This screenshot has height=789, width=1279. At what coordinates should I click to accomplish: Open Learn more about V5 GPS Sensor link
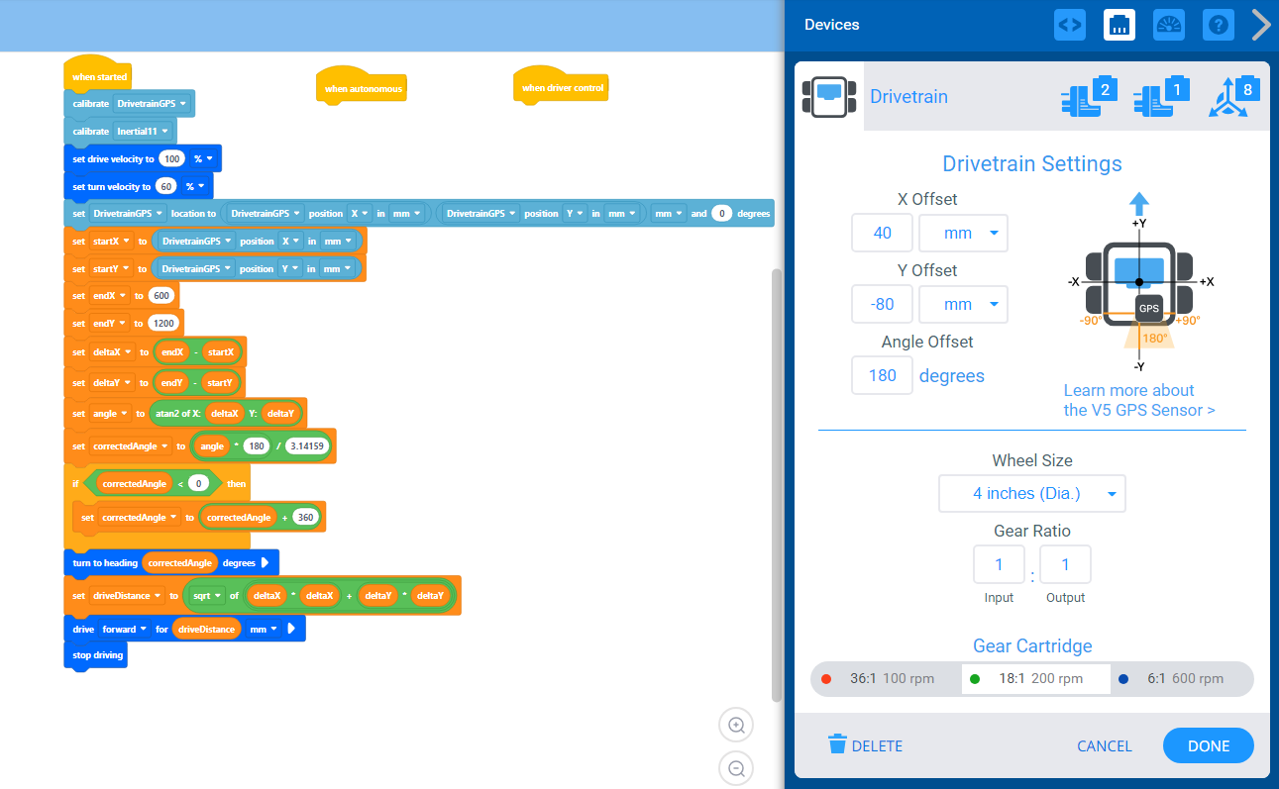click(1139, 400)
